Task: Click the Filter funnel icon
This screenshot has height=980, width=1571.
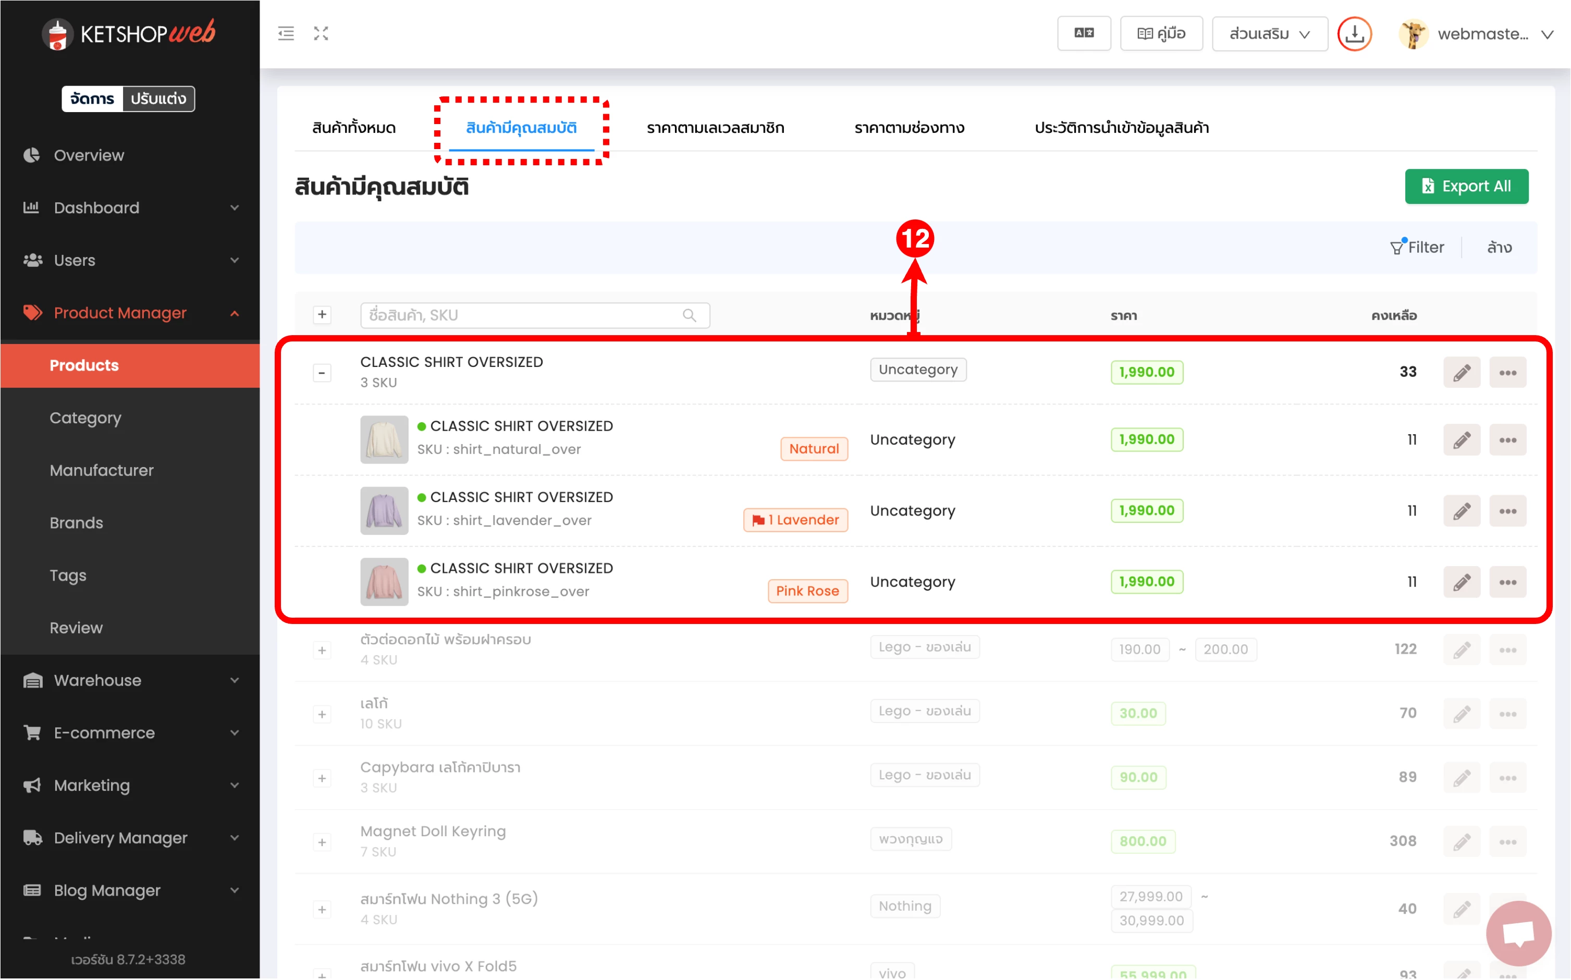Action: click(1397, 248)
